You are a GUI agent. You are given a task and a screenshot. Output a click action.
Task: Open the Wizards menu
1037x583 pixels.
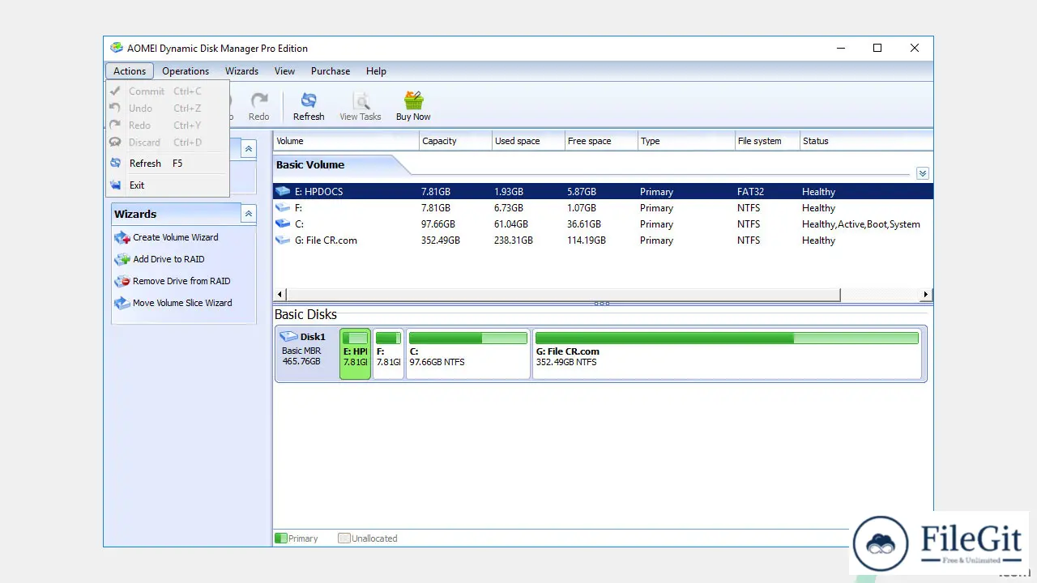pos(241,71)
